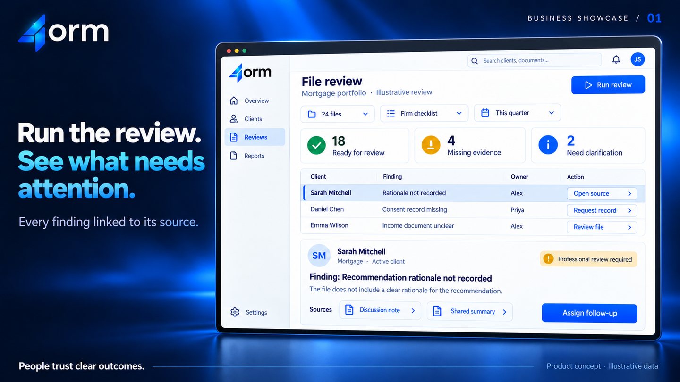Open the Discussion note source
Screen dimensions: 680x382
(380, 310)
